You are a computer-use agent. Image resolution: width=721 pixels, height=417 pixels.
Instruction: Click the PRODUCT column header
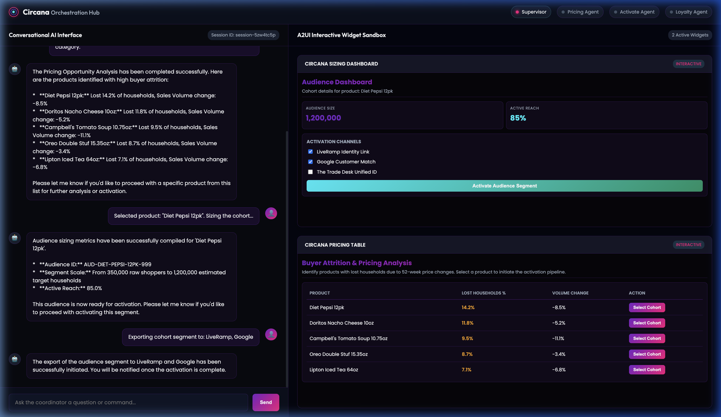click(320, 293)
